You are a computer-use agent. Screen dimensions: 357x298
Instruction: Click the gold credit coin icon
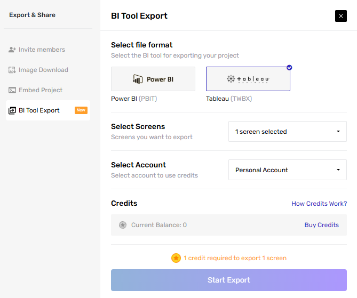[176, 258]
